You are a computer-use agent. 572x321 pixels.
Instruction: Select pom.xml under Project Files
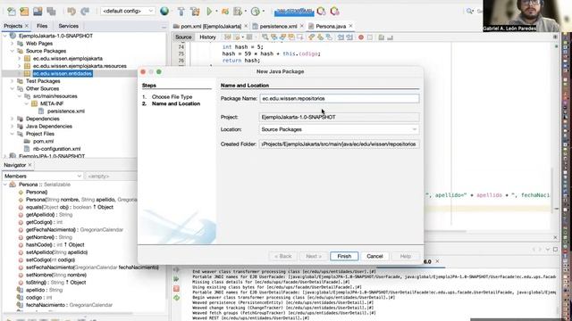[43, 141]
